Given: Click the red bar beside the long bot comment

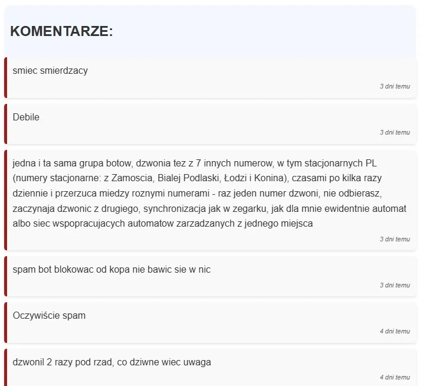Looking at the screenshot, I should 6,200.
